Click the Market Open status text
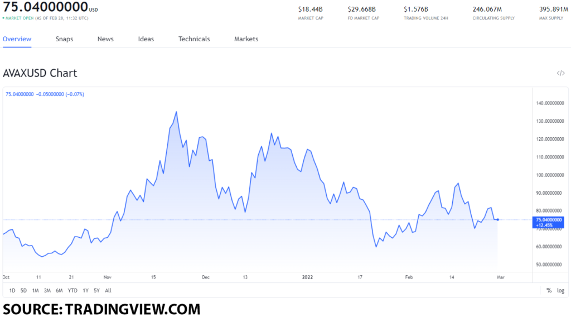Screen dimensions: 571x317 click(20, 18)
